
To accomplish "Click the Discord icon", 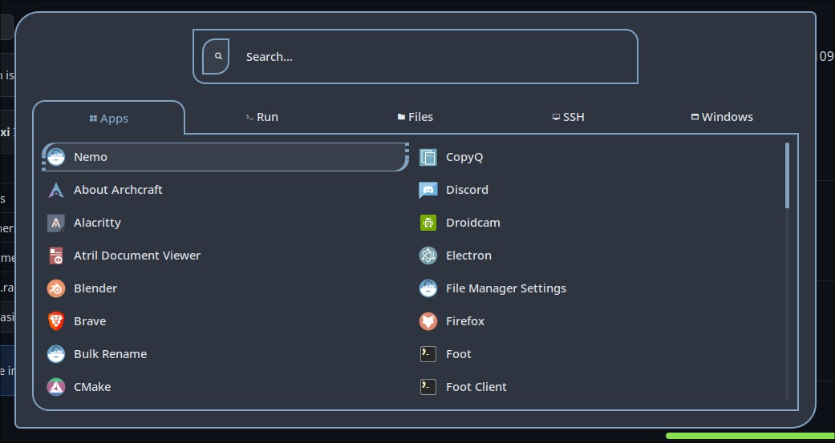I will pyautogui.click(x=428, y=190).
